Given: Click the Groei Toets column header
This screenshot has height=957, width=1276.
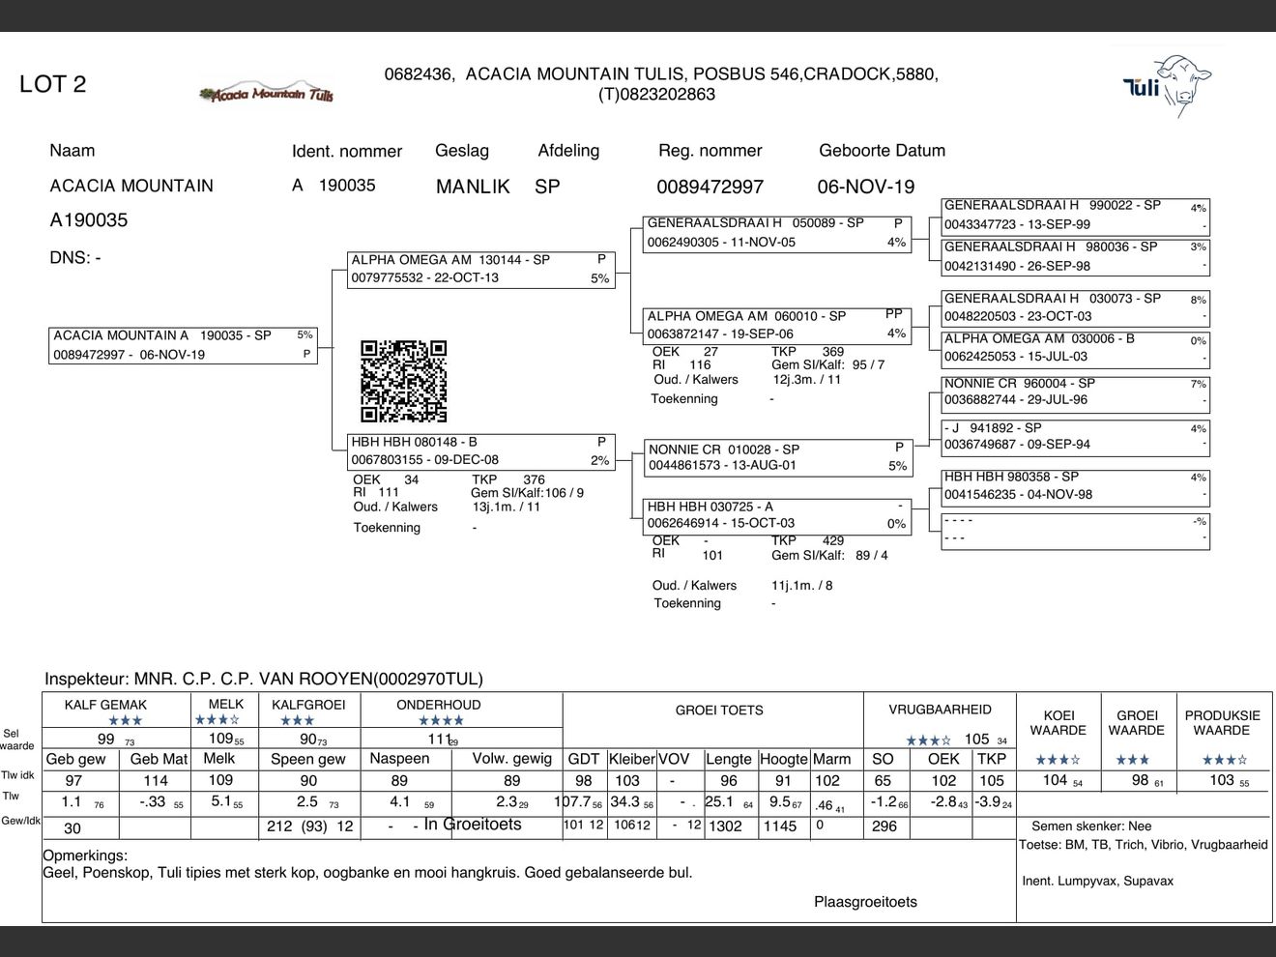Looking at the screenshot, I should tap(718, 710).
